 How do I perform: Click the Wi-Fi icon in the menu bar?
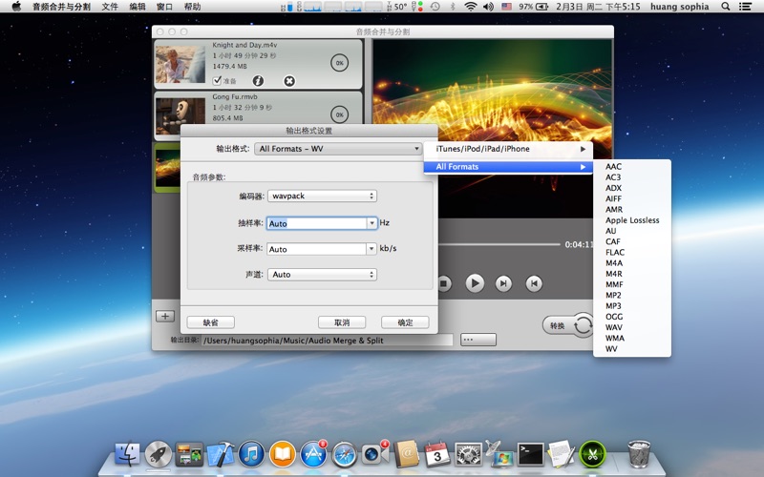coord(470,7)
